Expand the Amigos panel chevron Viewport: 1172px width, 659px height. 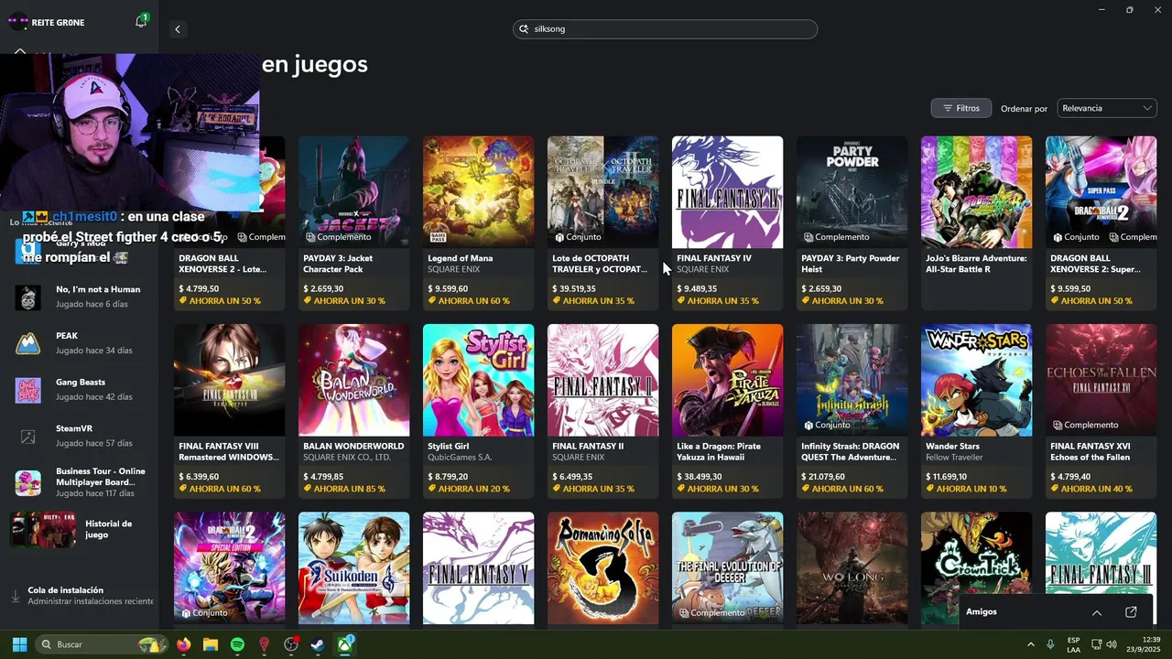(1096, 612)
